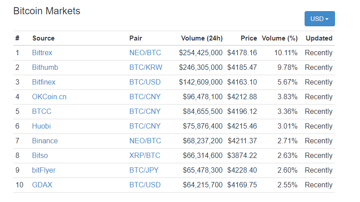Select the BTCC exchange link

(42, 111)
